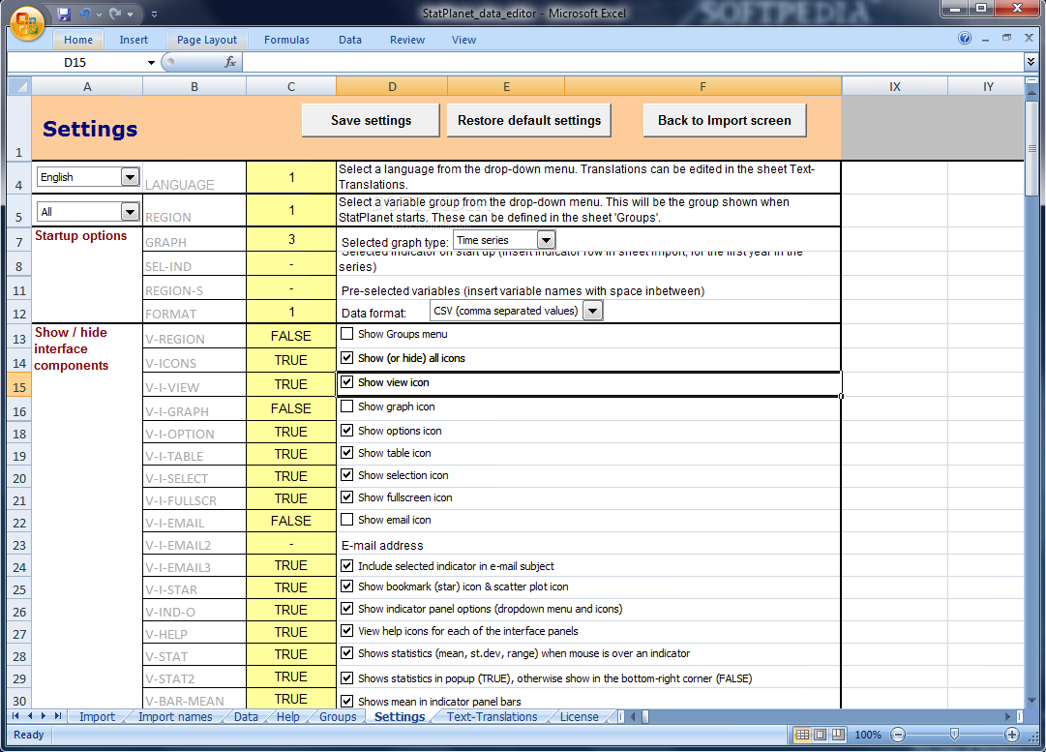Open the All region dropdown

pyautogui.click(x=130, y=212)
